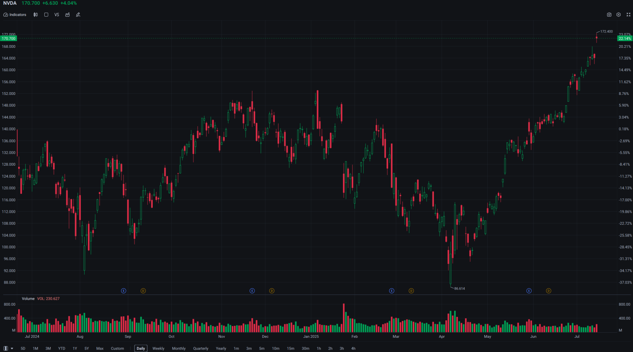Click the Volume indicator label
Image resolution: width=633 pixels, height=352 pixels.
point(28,299)
